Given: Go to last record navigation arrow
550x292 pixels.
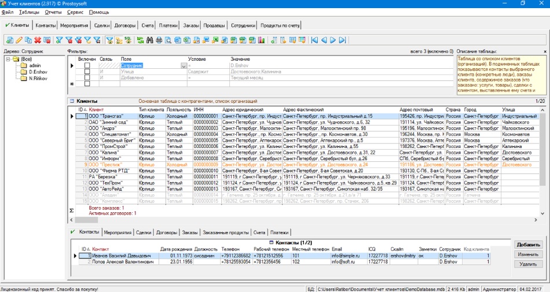Looking at the screenshot, I should click(342, 40).
